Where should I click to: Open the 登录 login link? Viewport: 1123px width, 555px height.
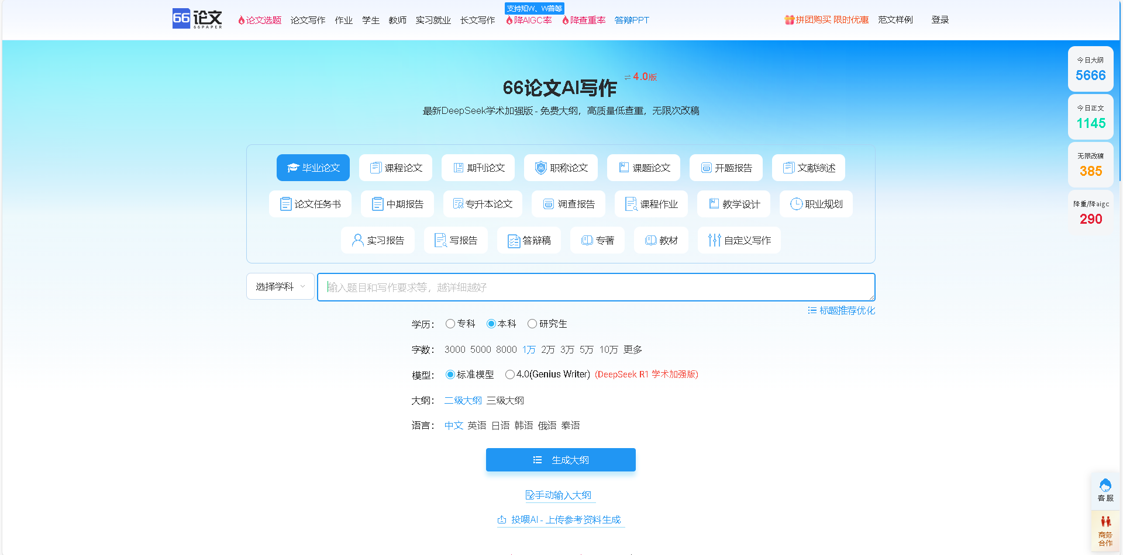click(940, 19)
